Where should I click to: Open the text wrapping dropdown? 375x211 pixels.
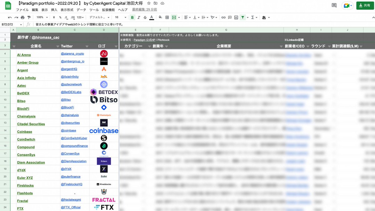(x=205, y=18)
